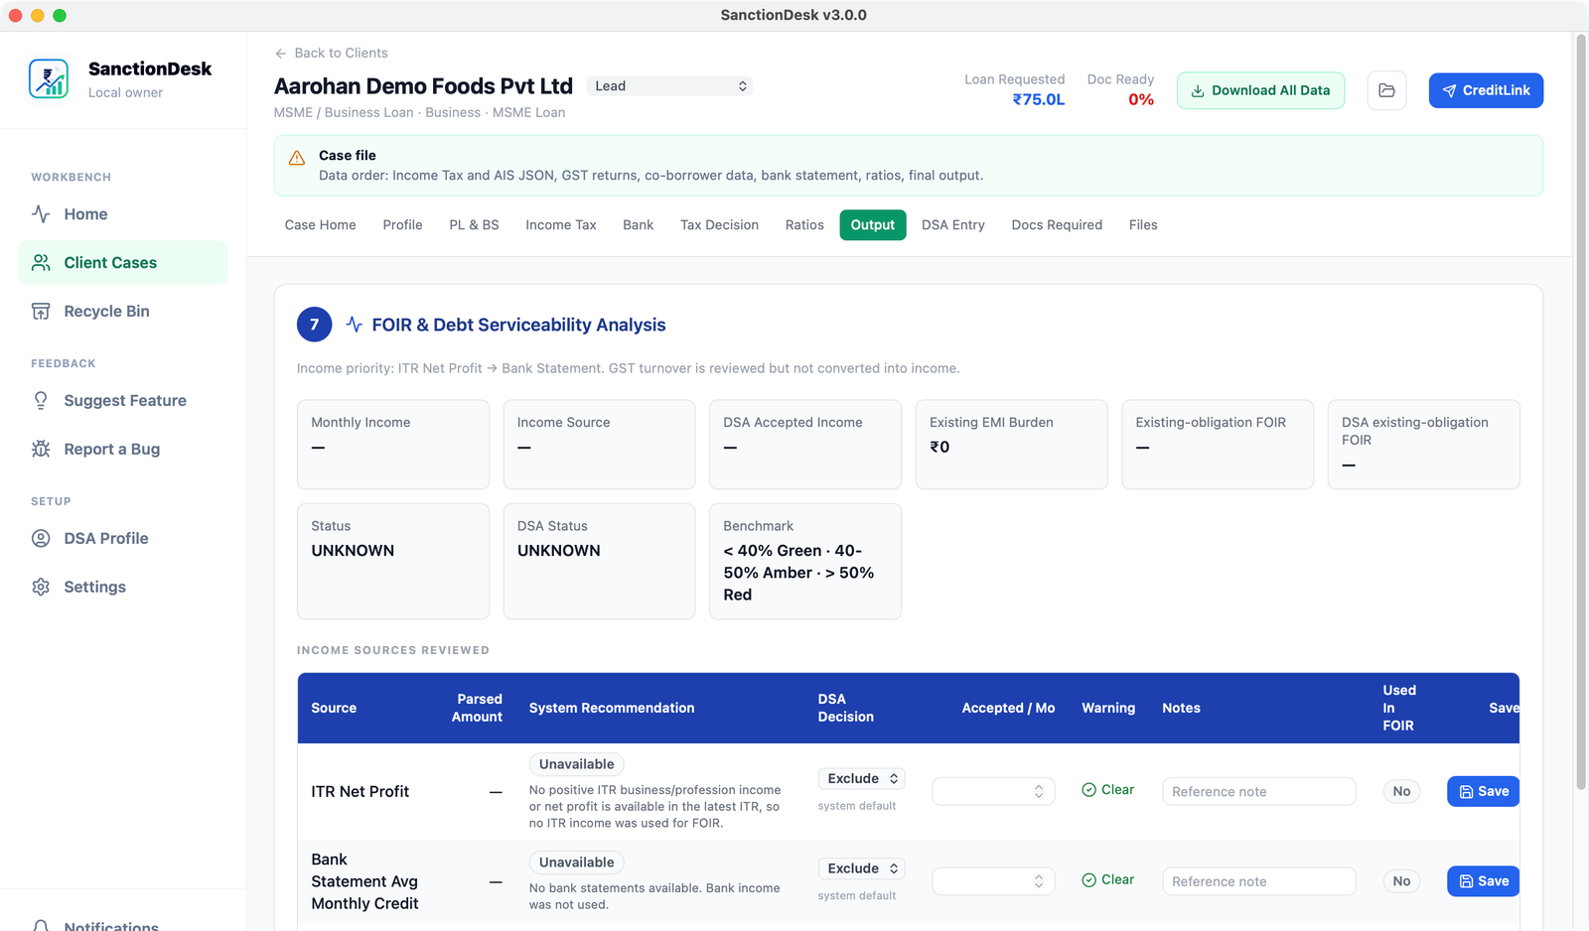Click the DSA Status UNKNOWN card

(x=599, y=561)
